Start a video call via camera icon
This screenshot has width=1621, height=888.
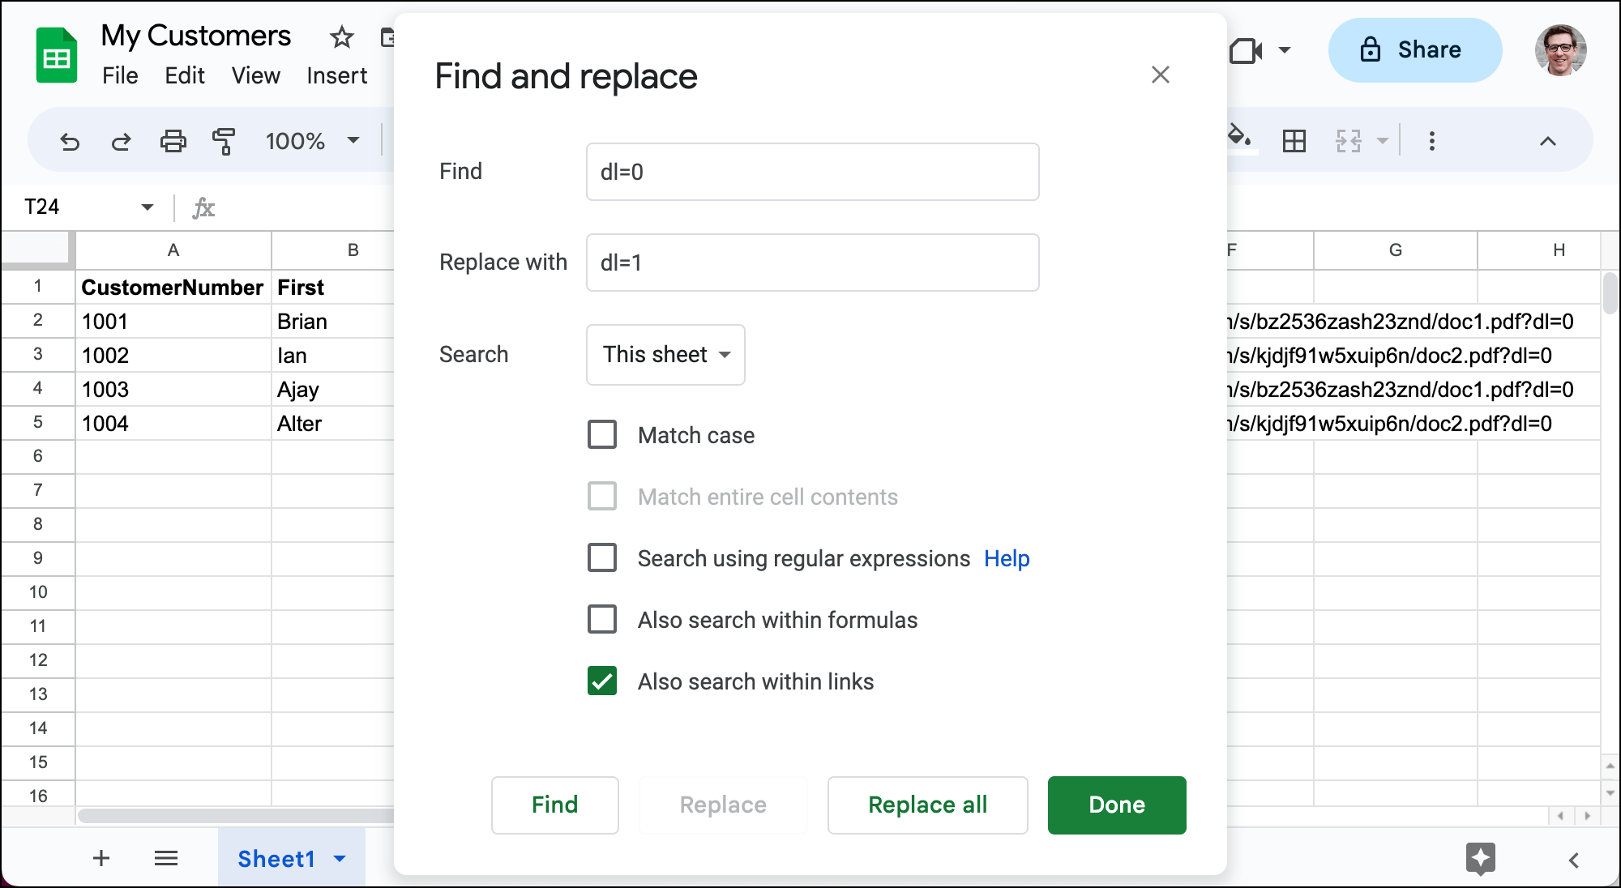point(1246,51)
